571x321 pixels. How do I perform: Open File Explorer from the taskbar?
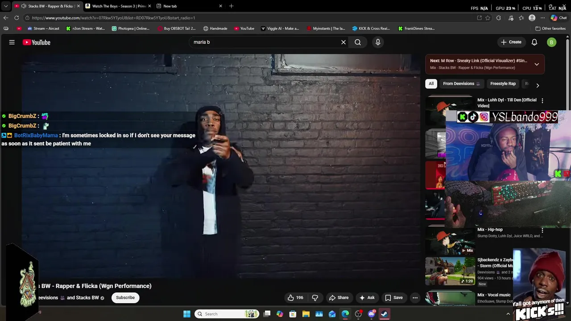tap(306, 314)
